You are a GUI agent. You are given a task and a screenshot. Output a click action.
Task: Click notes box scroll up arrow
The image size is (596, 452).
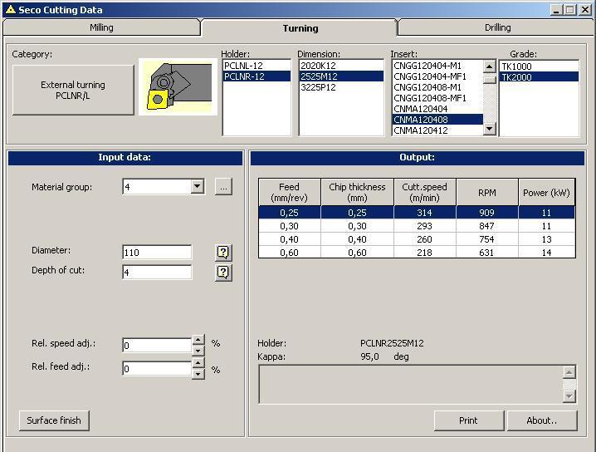click(x=569, y=372)
